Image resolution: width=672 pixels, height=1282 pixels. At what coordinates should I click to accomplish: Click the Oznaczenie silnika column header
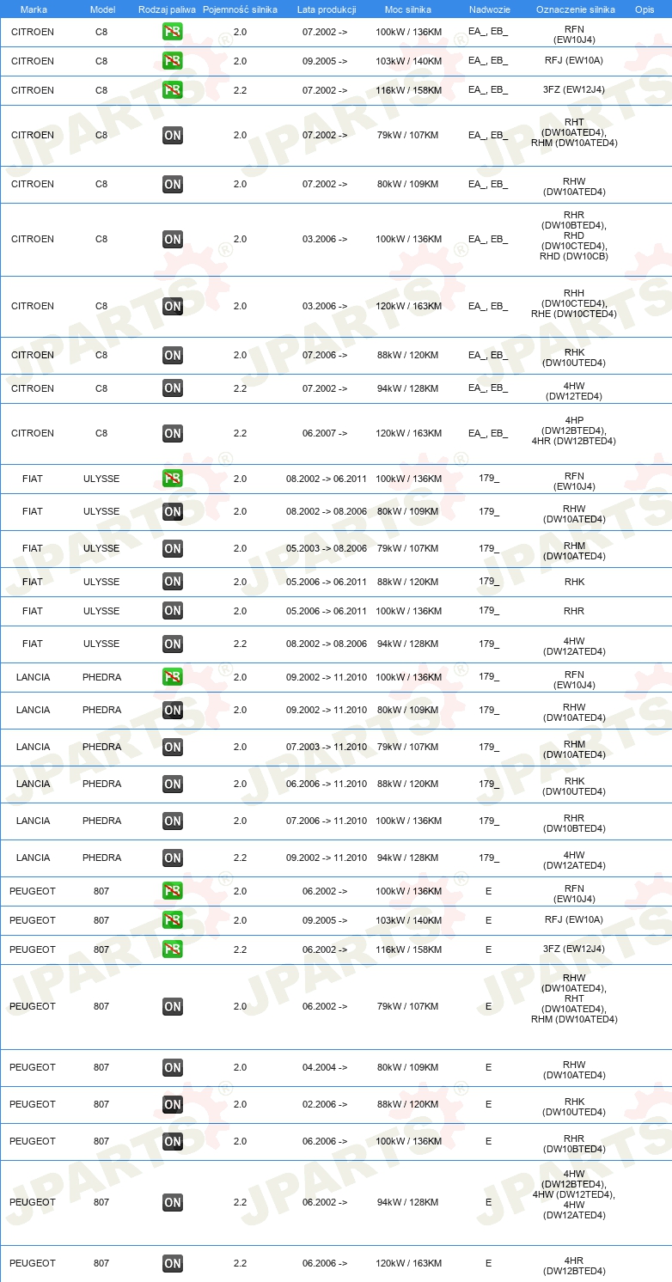575,9
